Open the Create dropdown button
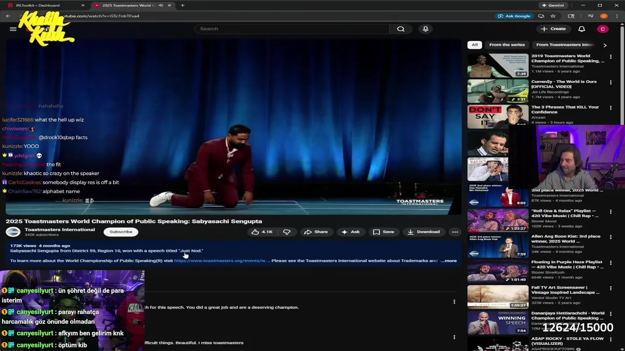This screenshot has height=351, width=625. (x=553, y=29)
